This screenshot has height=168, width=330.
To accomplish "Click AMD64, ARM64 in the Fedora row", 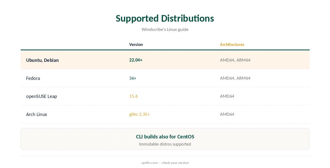I will [x=235, y=78].
